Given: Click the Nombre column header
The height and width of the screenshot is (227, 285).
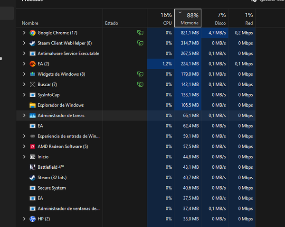Looking at the screenshot, I should pyautogui.click(x=30, y=23).
